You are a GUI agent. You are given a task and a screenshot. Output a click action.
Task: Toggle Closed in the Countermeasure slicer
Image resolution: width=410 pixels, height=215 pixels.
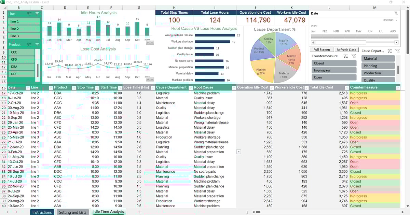click(x=334, y=63)
